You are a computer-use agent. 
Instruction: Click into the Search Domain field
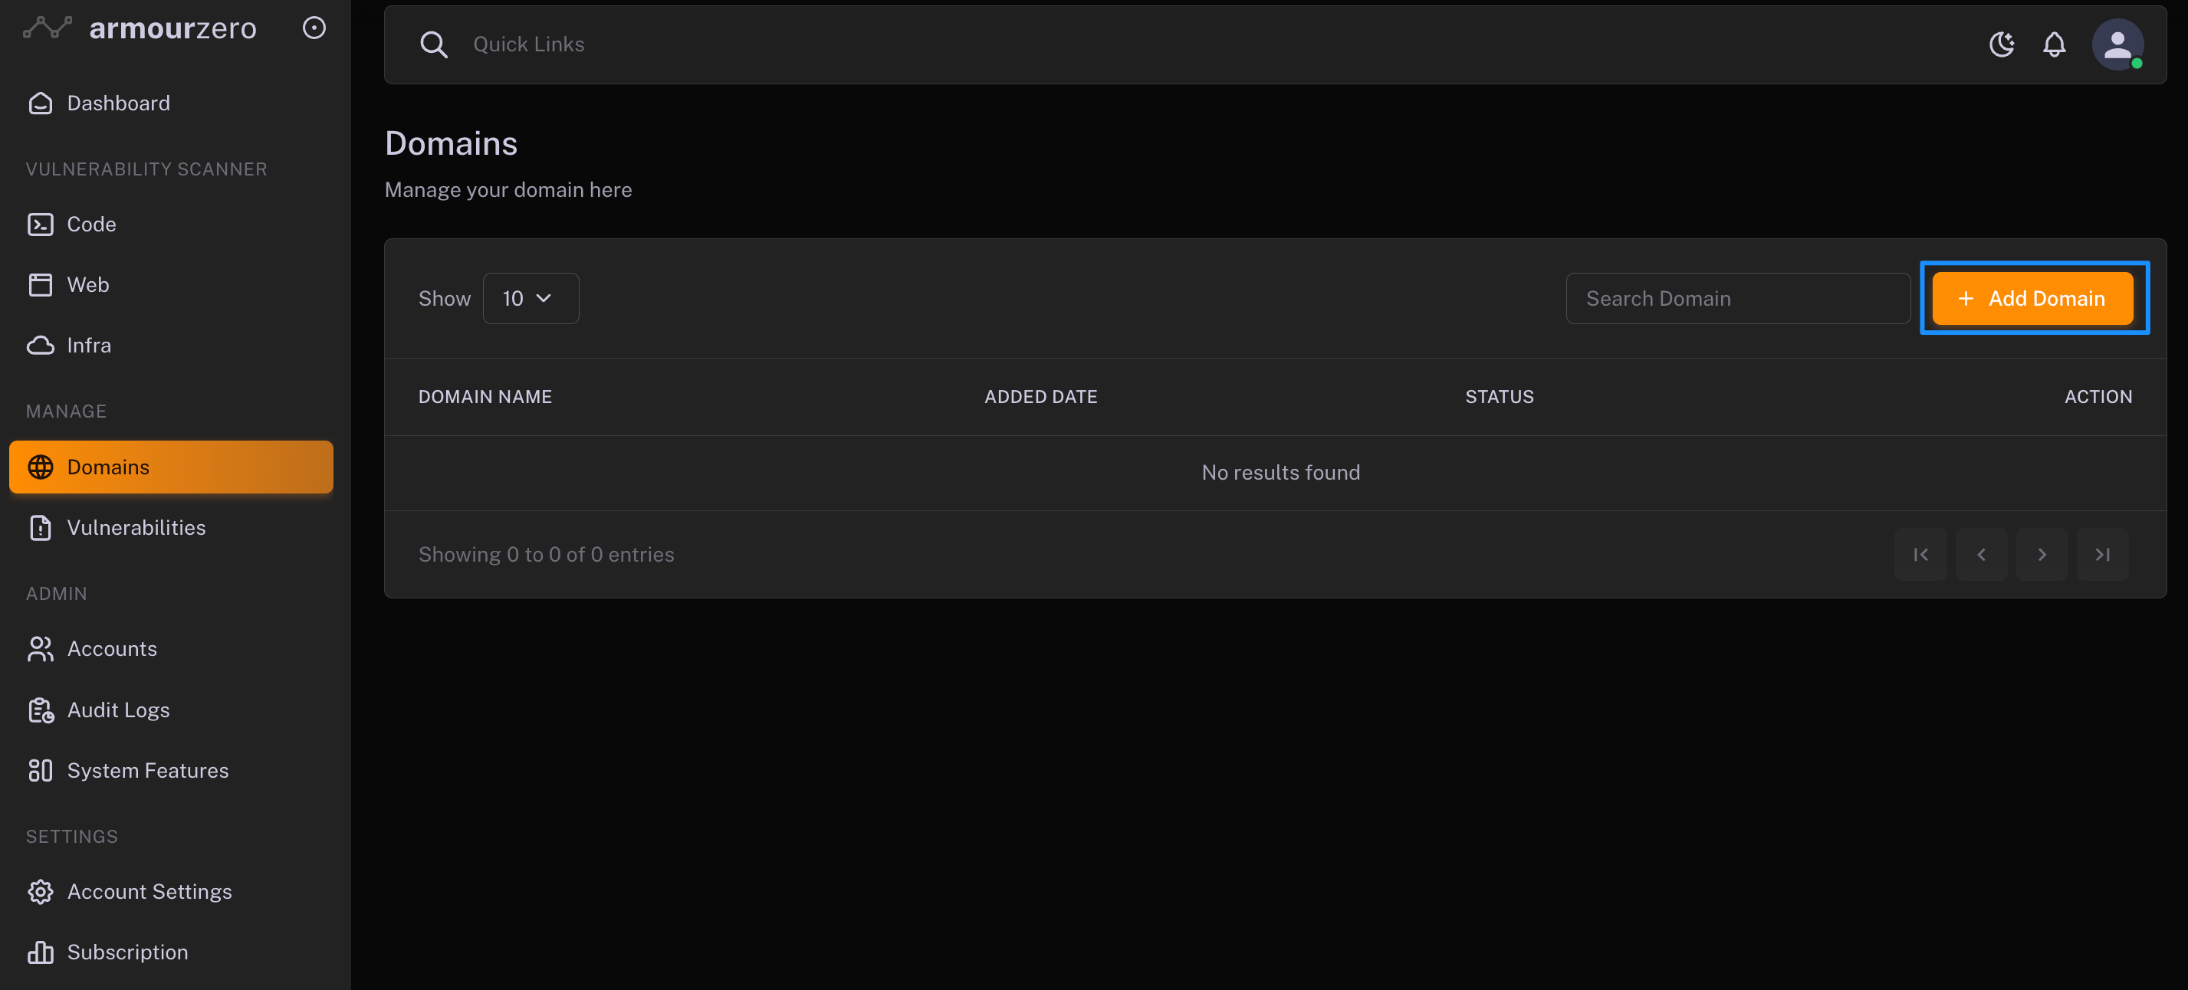click(1737, 298)
